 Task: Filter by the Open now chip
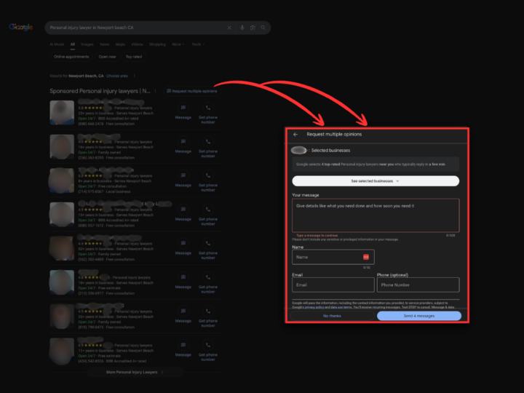click(107, 57)
